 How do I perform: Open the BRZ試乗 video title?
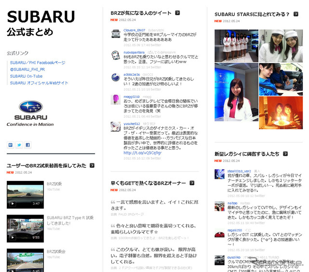[54, 184]
